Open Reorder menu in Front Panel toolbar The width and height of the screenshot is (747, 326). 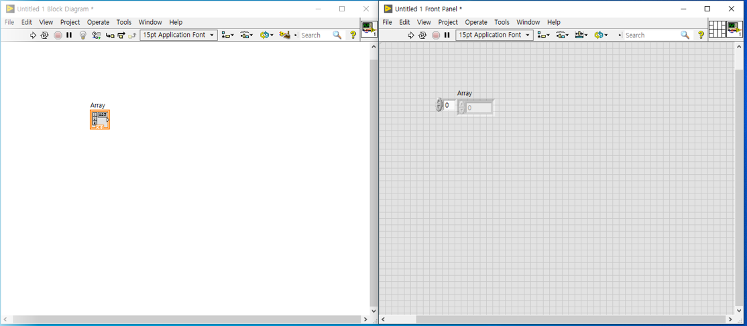(x=600, y=35)
